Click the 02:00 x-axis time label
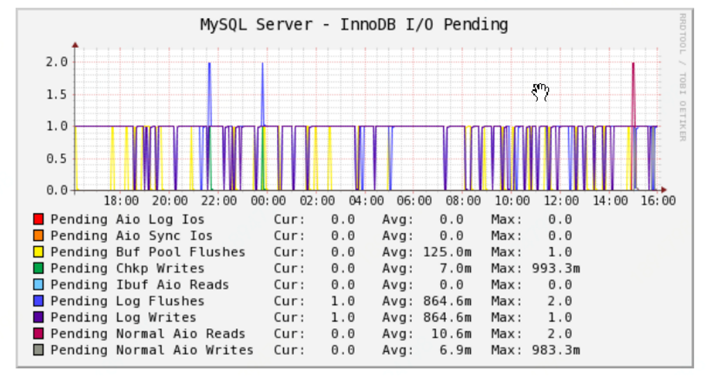Image resolution: width=714 pixels, height=376 pixels. click(317, 200)
